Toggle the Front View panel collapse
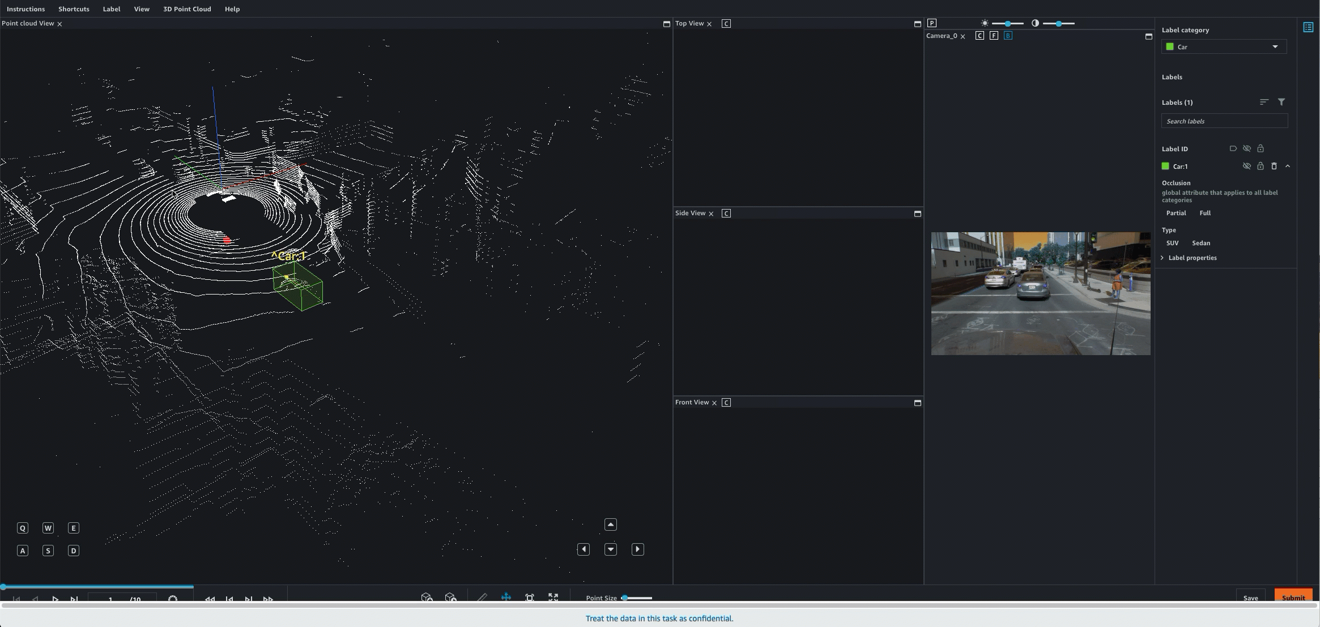The width and height of the screenshot is (1320, 627). coord(918,402)
